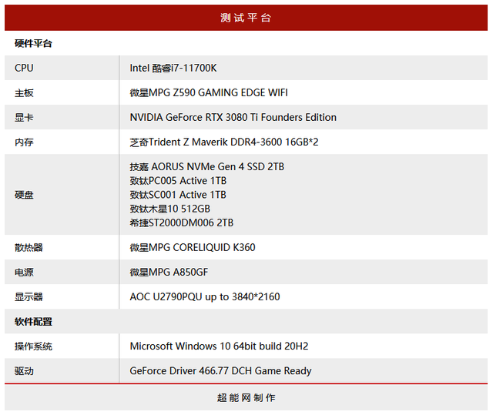Click the 微星MPG A850GF power supply value
This screenshot has height=415, width=493.
(x=169, y=272)
